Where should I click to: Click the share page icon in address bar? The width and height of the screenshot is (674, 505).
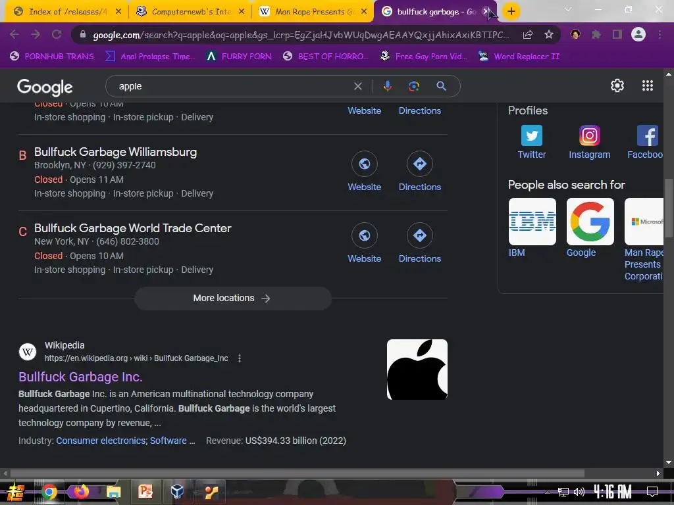(528, 34)
